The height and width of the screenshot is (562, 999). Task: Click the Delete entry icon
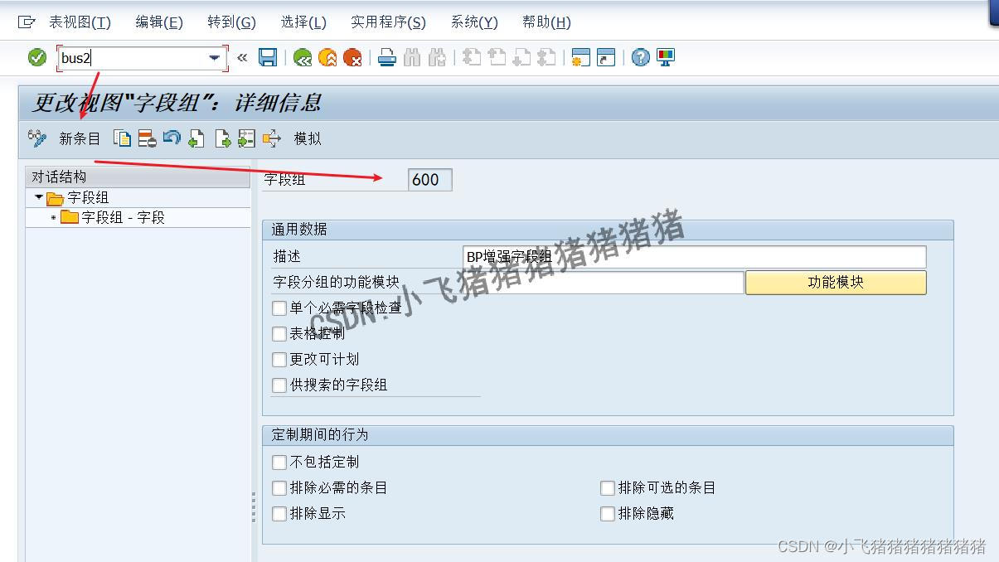click(147, 138)
